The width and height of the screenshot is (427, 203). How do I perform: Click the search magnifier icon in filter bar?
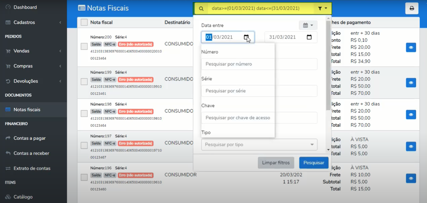coord(201,9)
